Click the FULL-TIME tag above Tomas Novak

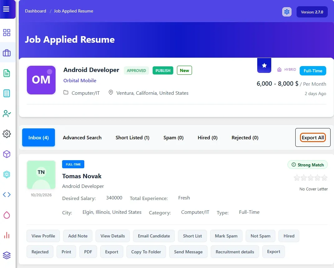coord(73,164)
